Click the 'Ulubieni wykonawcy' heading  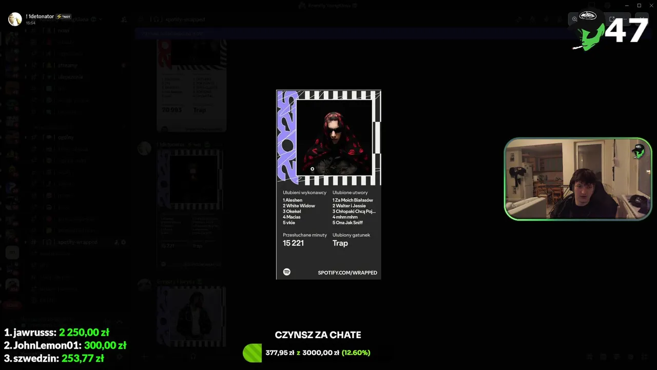(304, 192)
